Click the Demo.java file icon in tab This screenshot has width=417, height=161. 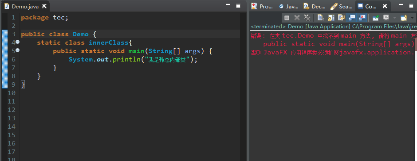pos(7,6)
